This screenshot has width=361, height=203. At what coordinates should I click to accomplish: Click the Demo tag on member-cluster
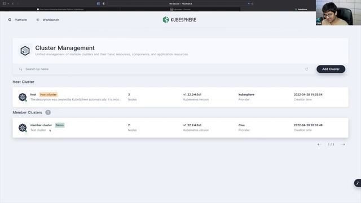point(60,125)
